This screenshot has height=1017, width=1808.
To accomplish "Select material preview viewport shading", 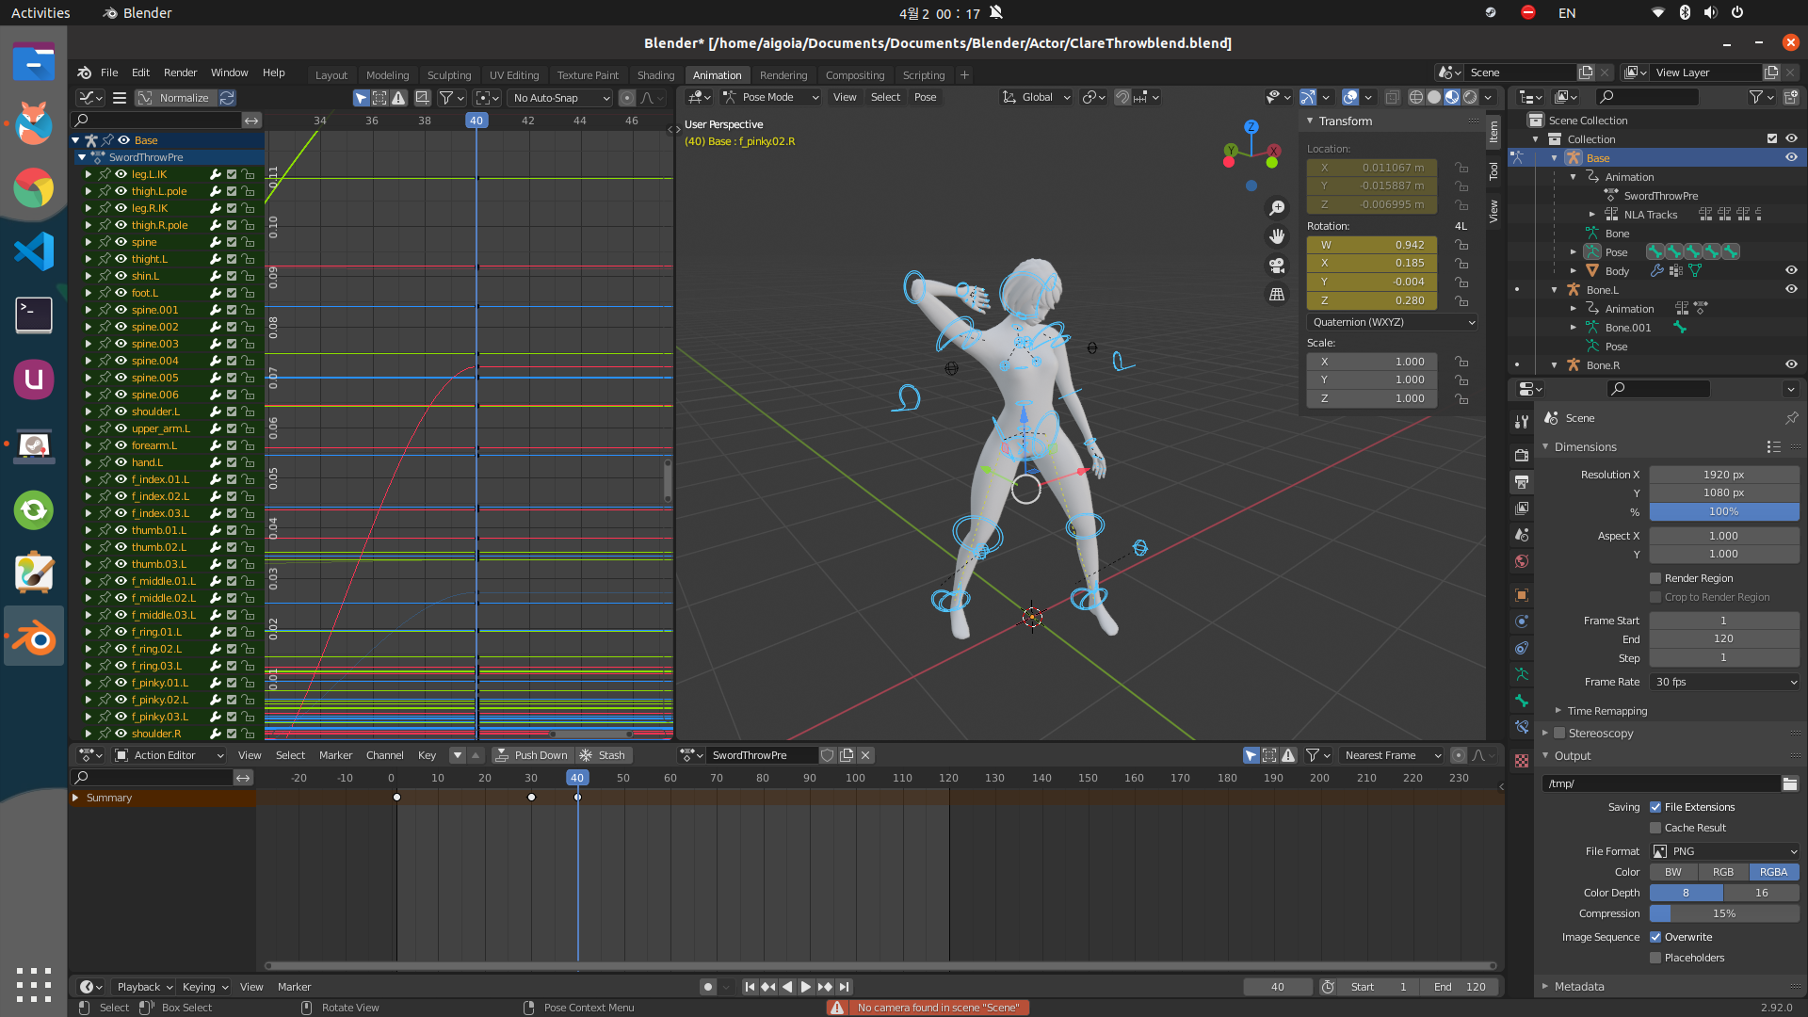I will click(x=1452, y=97).
